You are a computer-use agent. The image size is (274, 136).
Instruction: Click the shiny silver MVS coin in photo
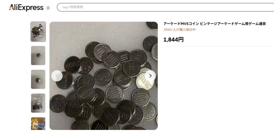point(145,82)
